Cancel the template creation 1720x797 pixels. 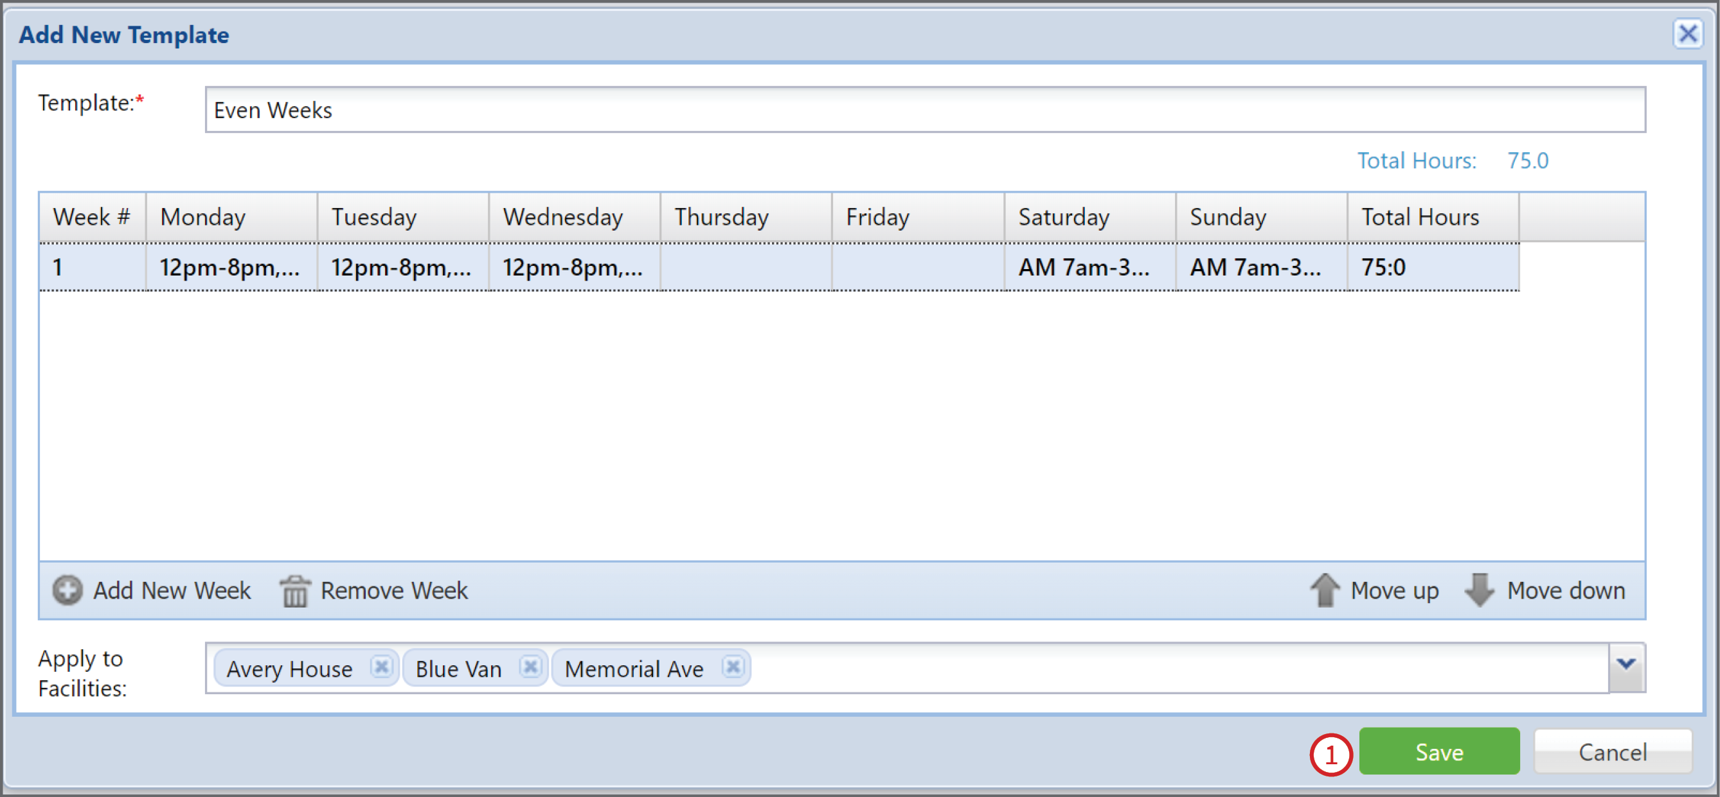(1613, 751)
